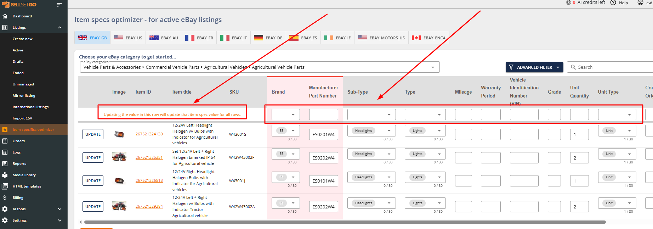
Task: Select Import CSV in the sidebar
Action: pos(22,118)
